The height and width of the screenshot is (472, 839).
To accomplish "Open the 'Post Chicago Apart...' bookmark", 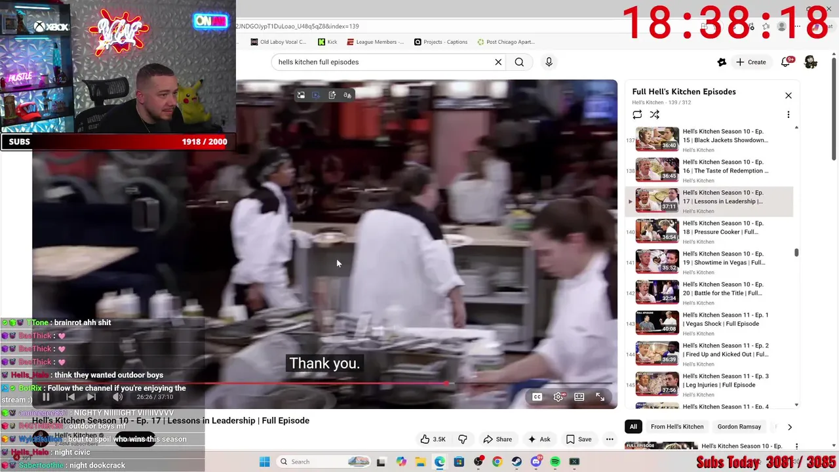I will (506, 42).
